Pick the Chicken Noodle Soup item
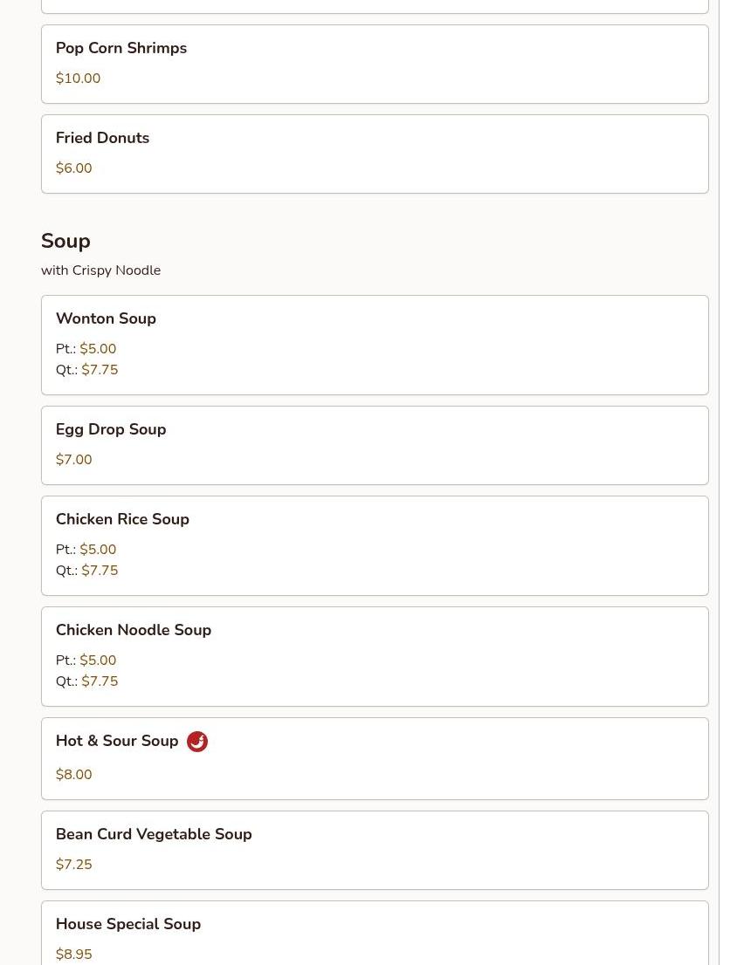 coord(375,657)
